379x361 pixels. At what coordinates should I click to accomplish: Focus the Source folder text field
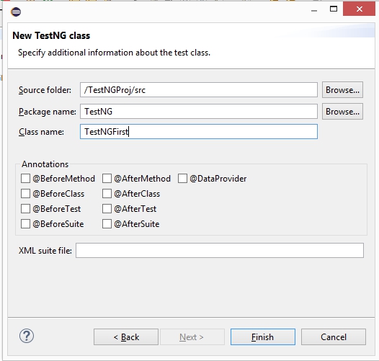click(199, 90)
